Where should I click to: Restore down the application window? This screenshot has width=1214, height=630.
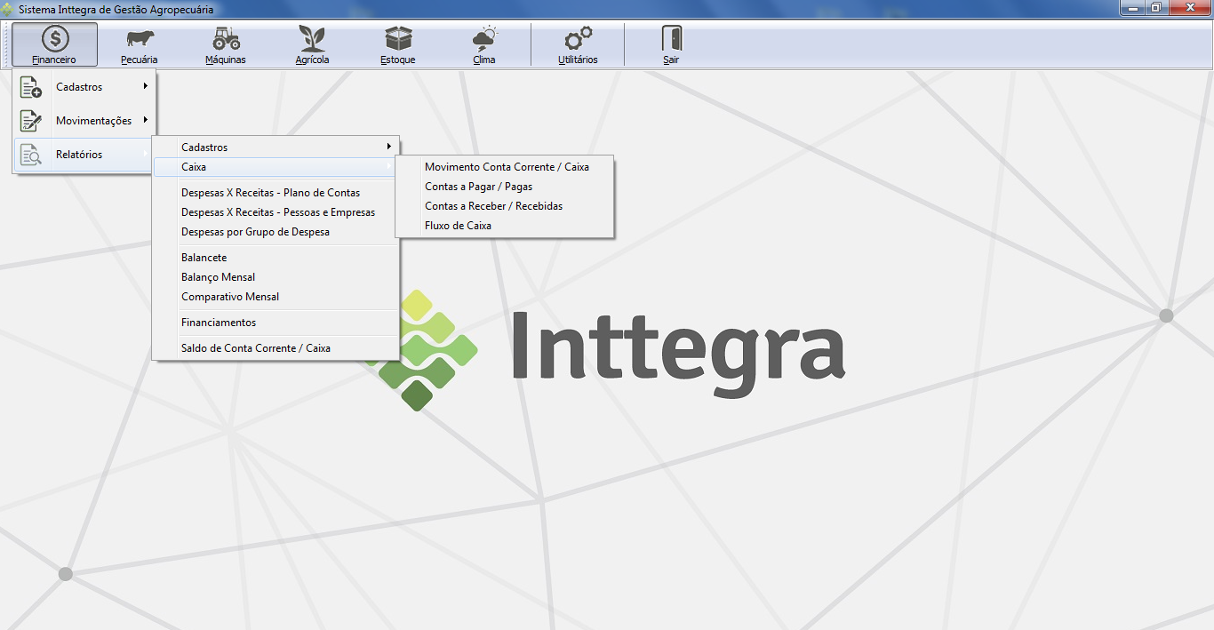1156,8
